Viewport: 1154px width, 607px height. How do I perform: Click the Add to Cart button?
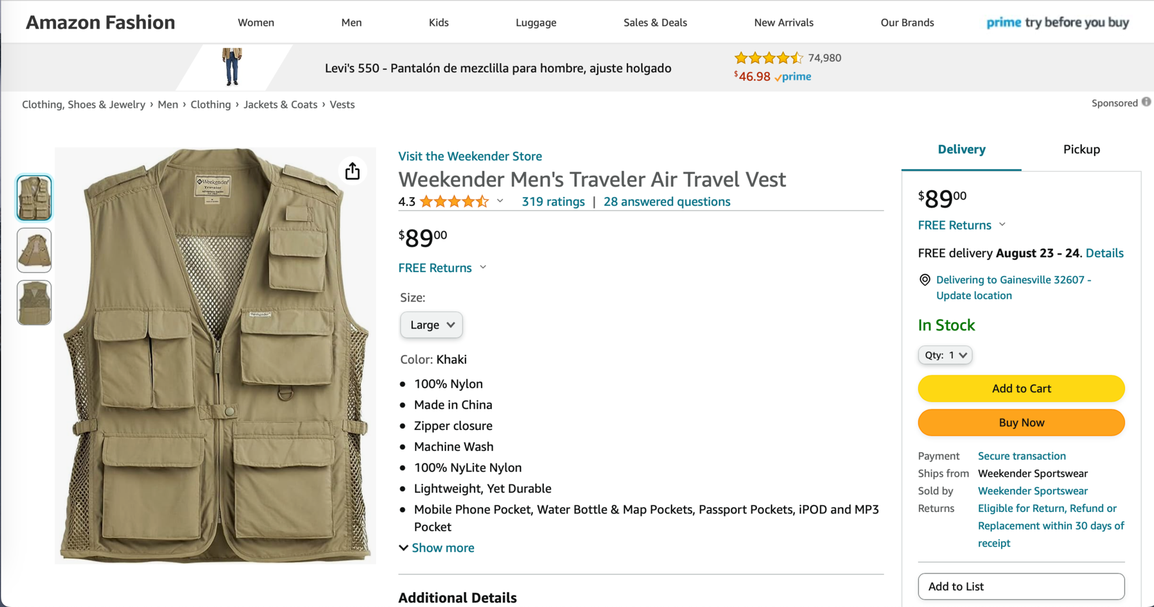[1021, 389]
